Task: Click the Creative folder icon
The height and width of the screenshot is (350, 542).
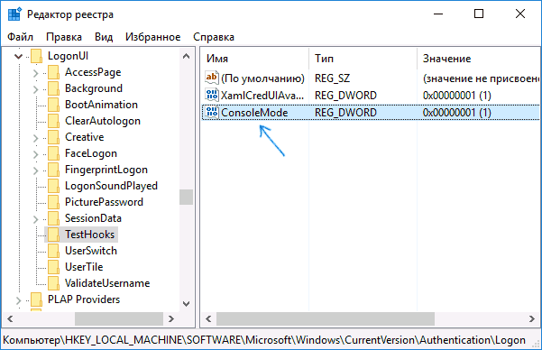Action: coord(53,137)
